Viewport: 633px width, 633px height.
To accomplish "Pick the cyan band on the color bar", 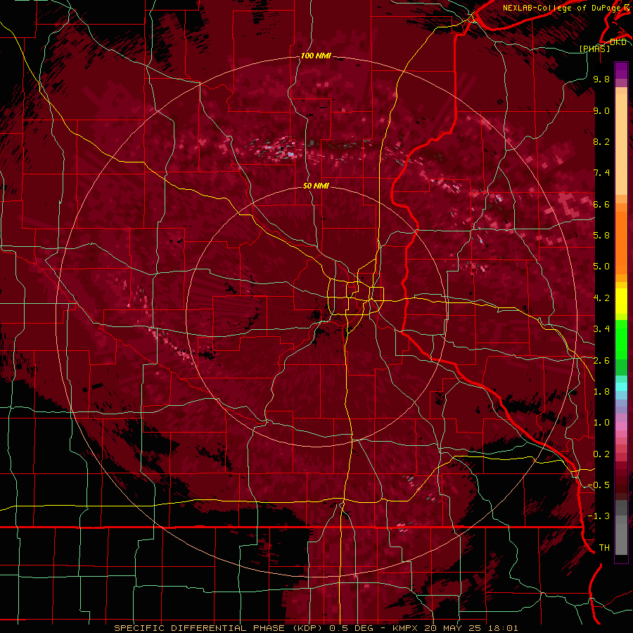I will pyautogui.click(x=621, y=387).
